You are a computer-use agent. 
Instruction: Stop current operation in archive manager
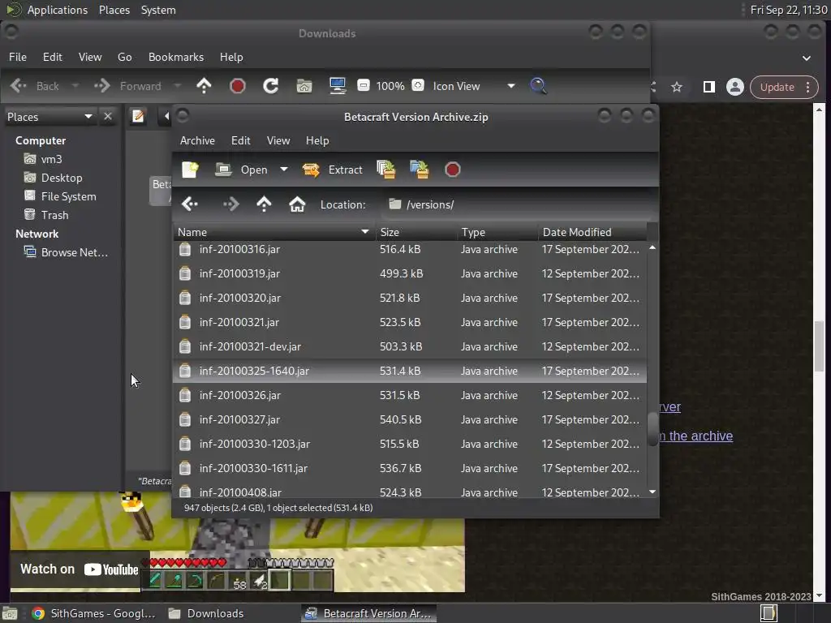453,170
